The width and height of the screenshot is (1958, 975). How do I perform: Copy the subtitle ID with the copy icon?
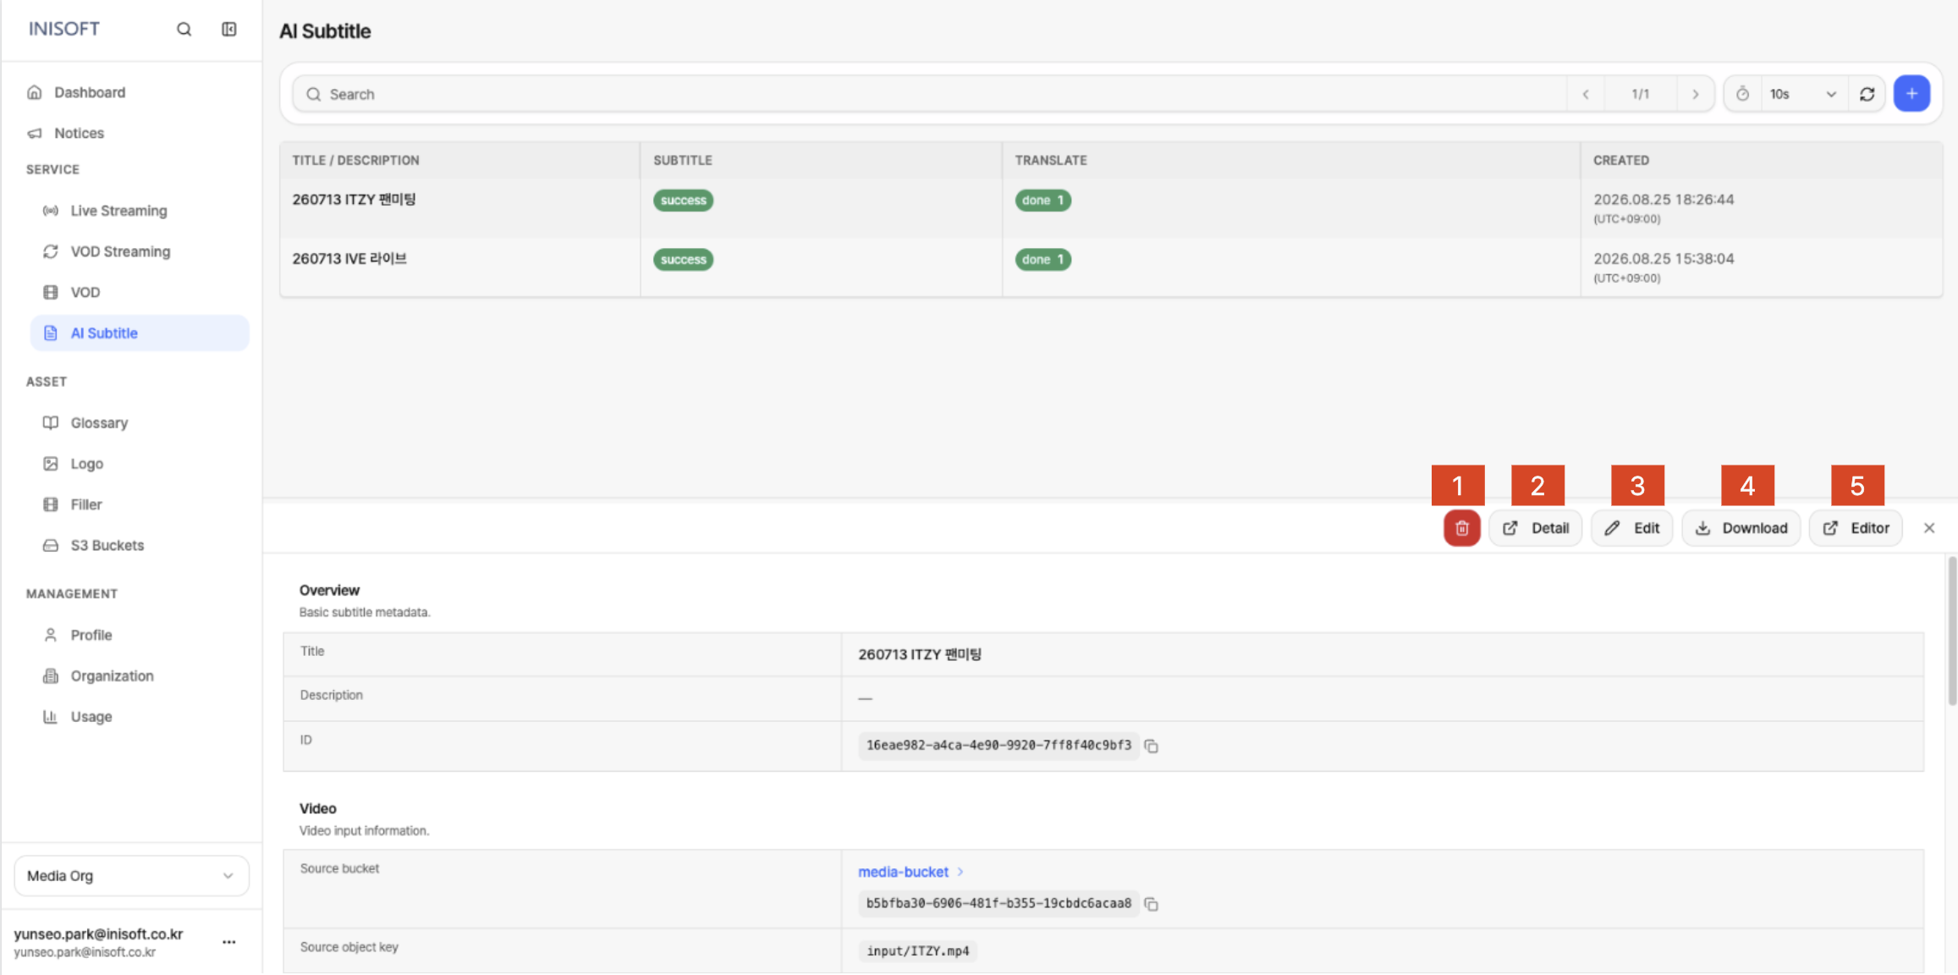point(1151,746)
